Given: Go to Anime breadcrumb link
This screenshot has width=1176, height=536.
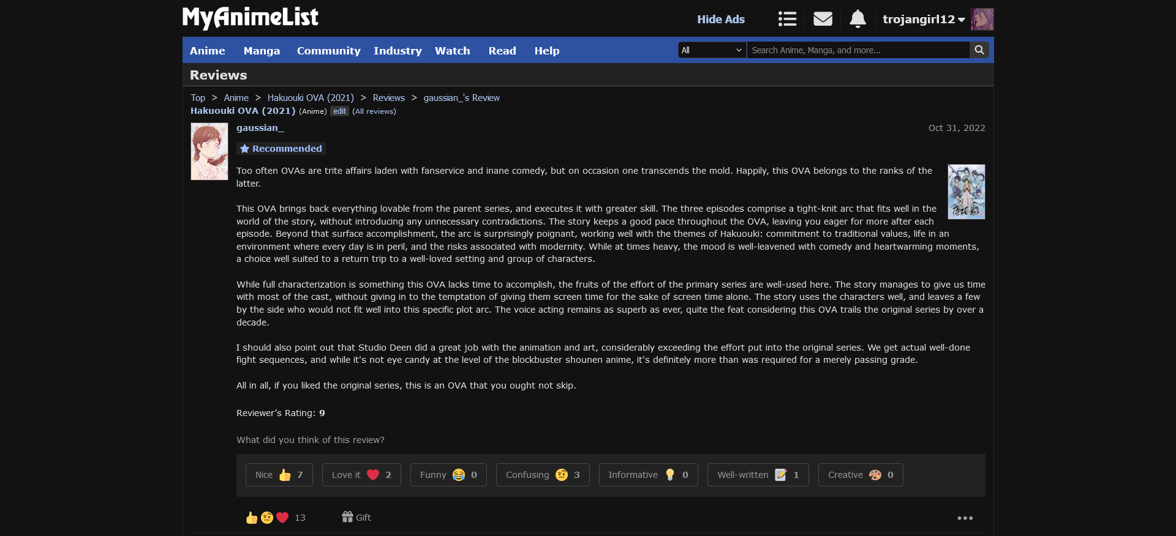Looking at the screenshot, I should tap(236, 98).
